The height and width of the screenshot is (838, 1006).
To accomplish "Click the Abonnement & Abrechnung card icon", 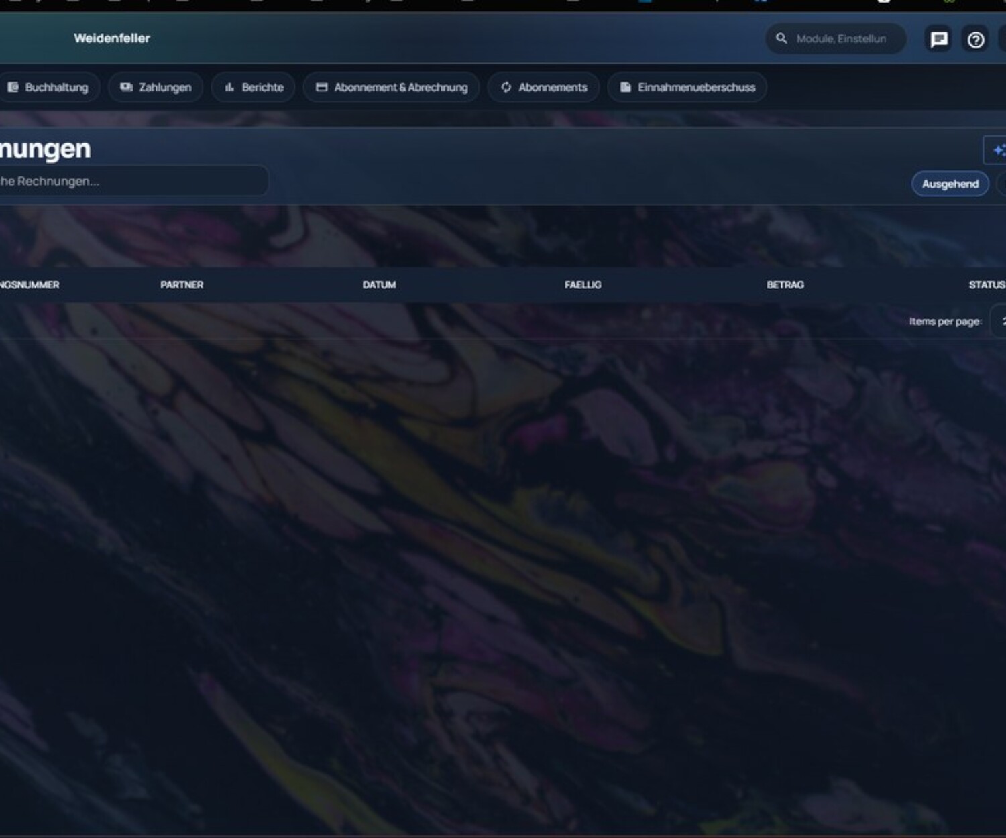I will (x=321, y=87).
